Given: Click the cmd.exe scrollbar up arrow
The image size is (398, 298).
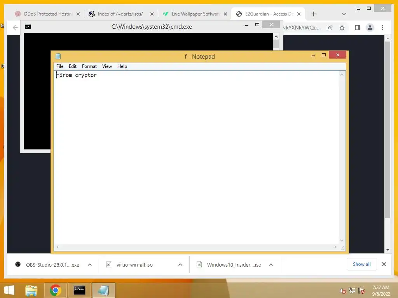Looking at the screenshot, I should coord(276,37).
